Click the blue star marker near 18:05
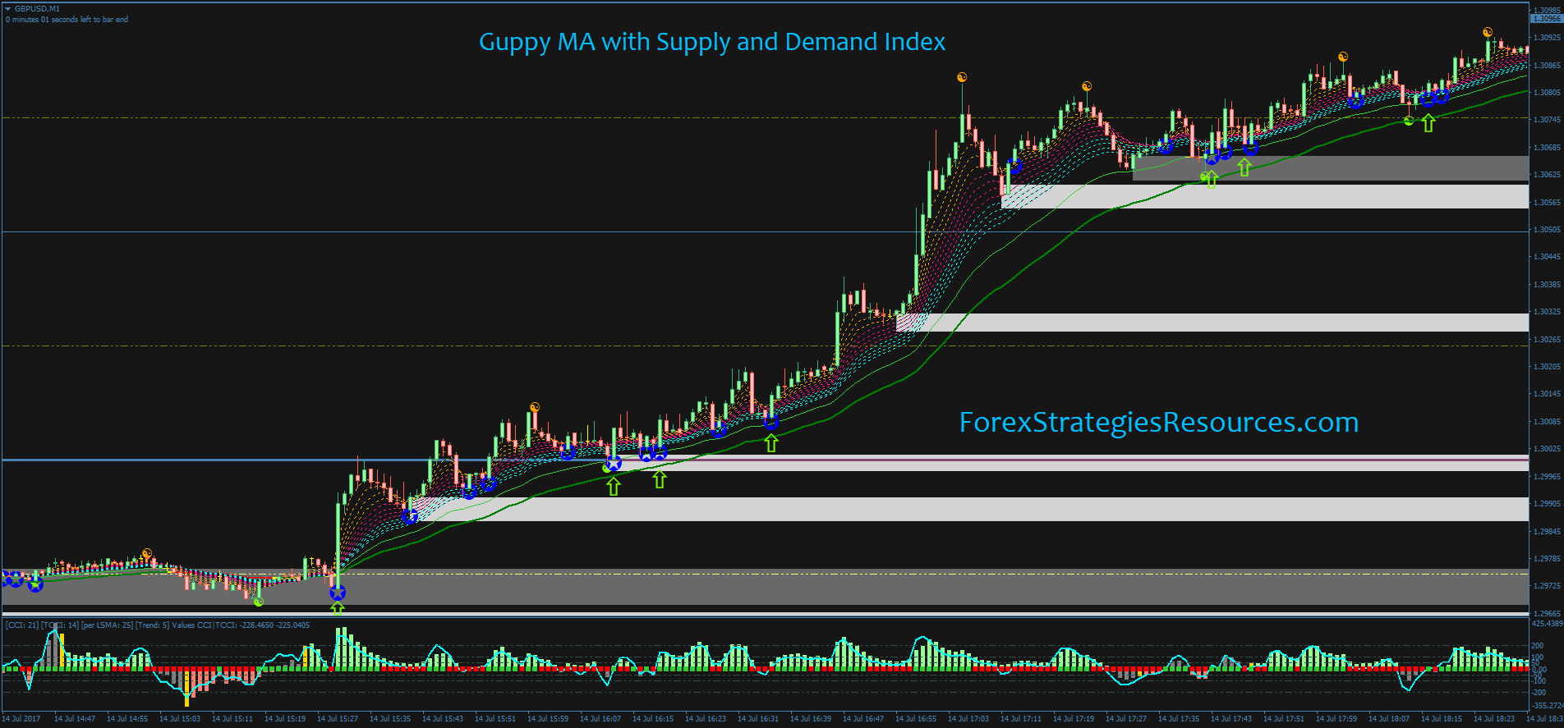Viewport: 1564px width, 728px height. 1356,101
